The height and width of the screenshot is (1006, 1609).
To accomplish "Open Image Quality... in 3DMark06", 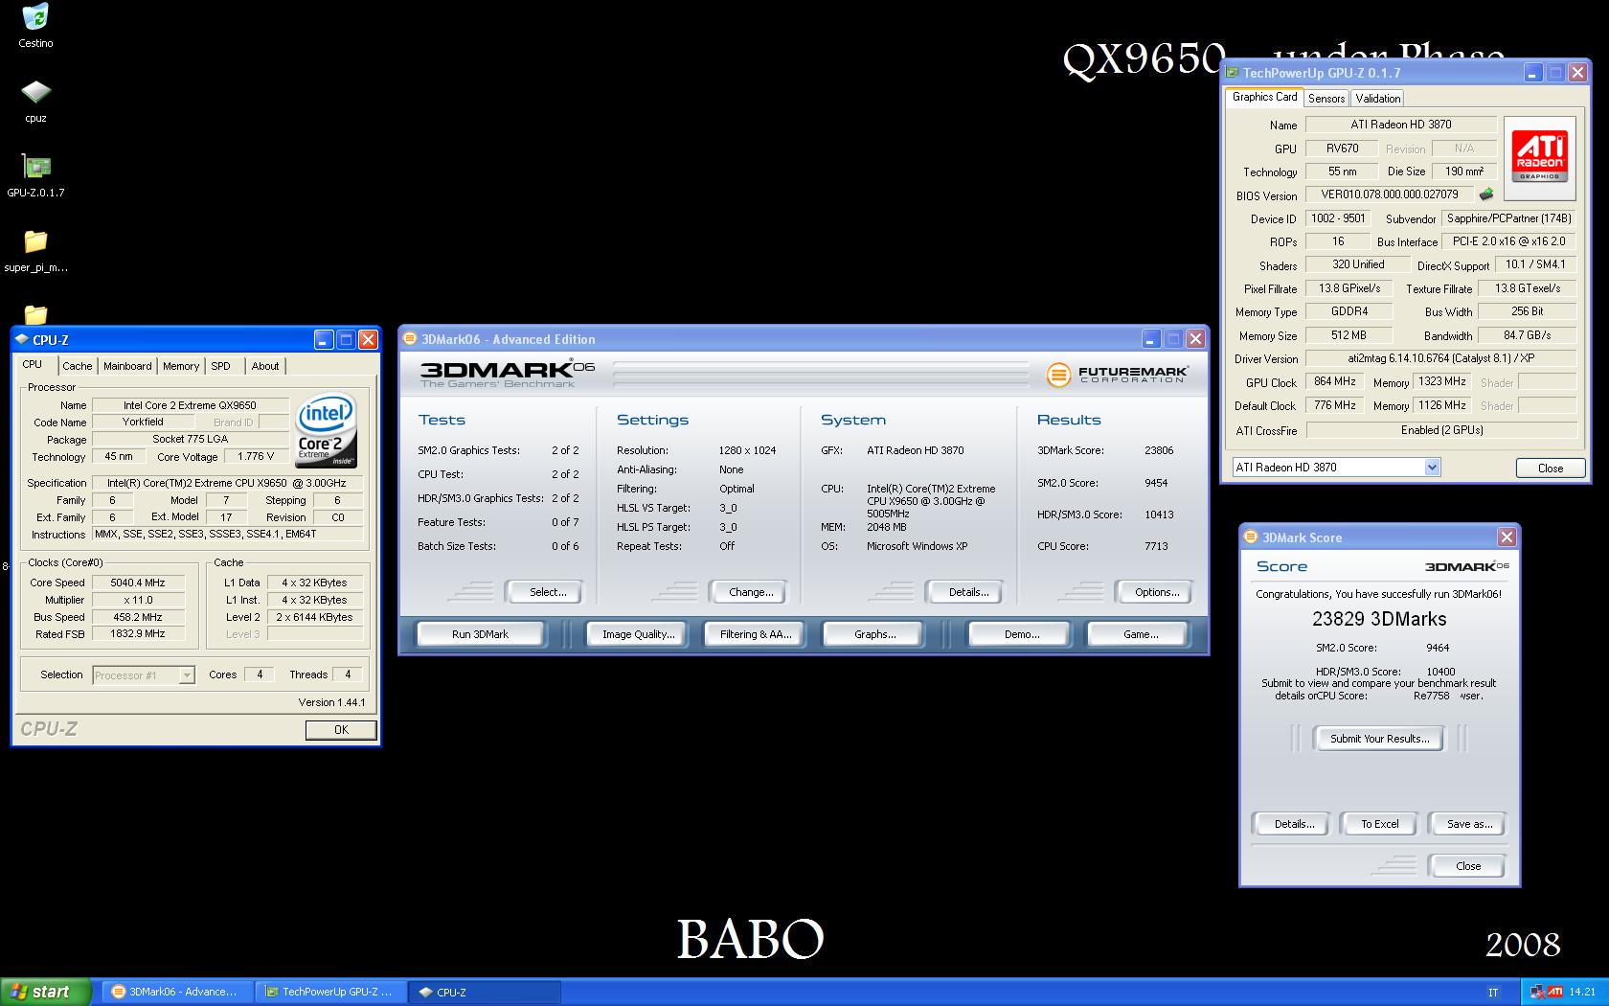I will [638, 634].
